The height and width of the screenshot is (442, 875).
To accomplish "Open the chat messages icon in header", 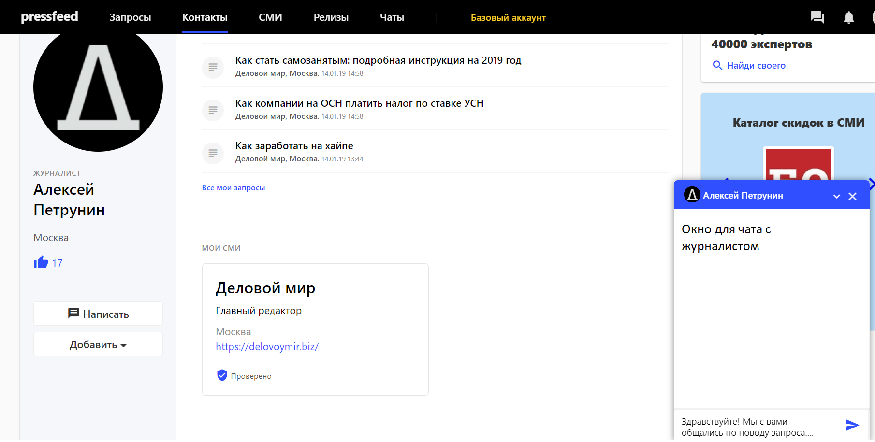I will 817,17.
